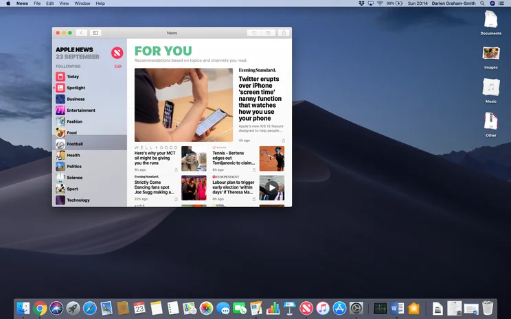This screenshot has width=511, height=319.
Task: Open App Store from the Dock
Action: coord(339,308)
